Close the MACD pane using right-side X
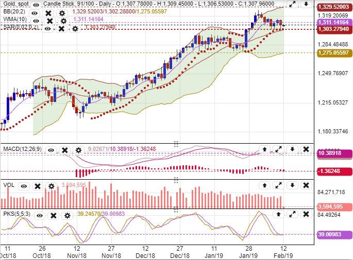The image size is (353, 260). click(x=306, y=150)
